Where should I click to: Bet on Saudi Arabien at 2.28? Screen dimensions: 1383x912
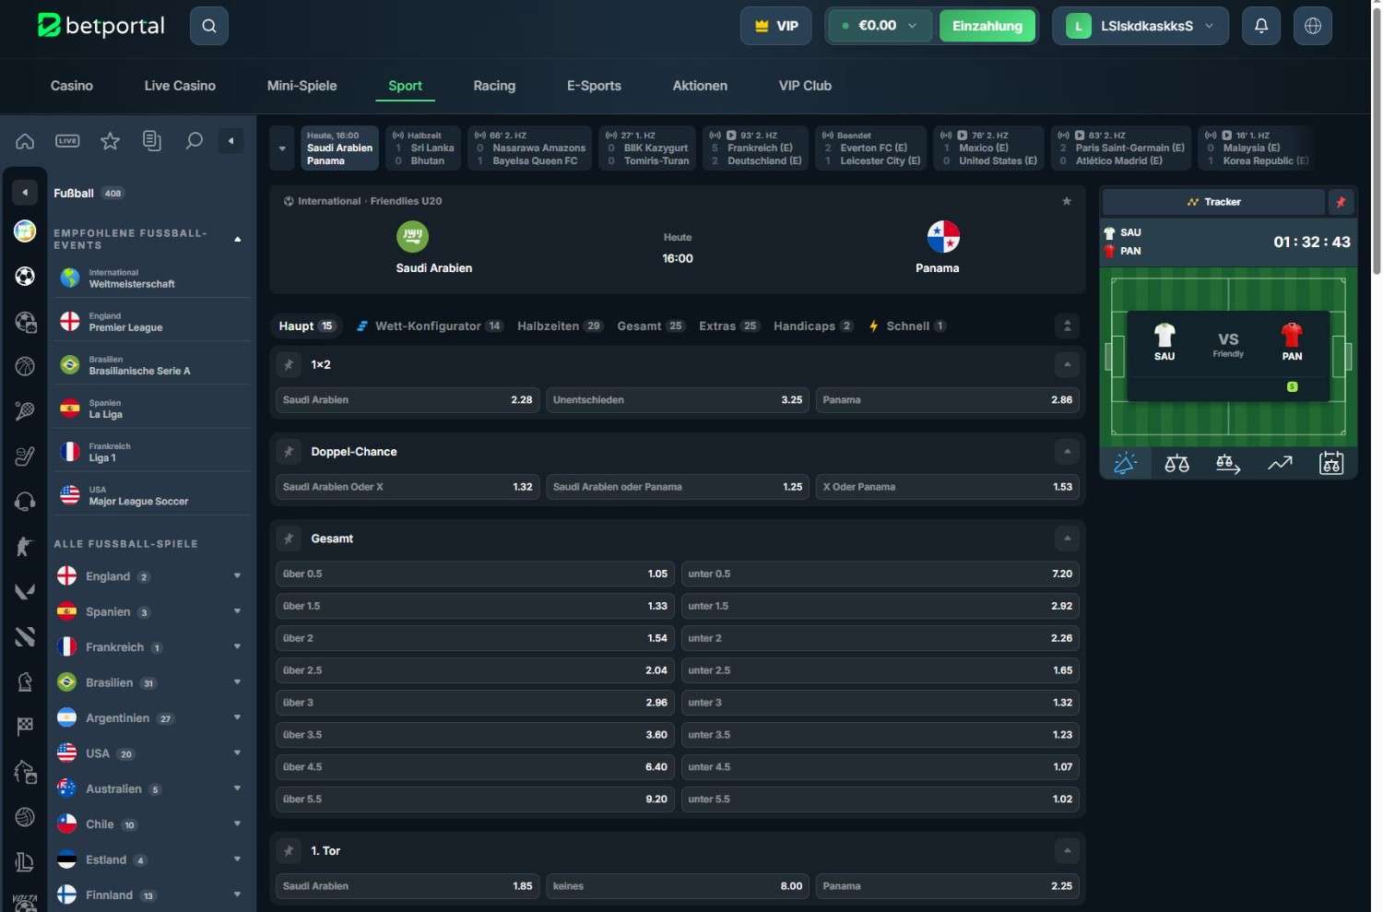(x=407, y=400)
